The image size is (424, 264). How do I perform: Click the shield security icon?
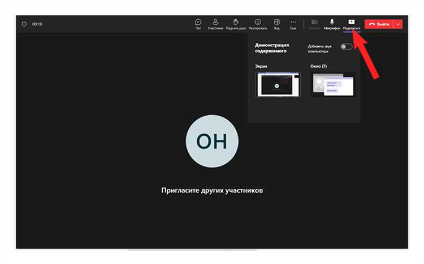(x=24, y=24)
